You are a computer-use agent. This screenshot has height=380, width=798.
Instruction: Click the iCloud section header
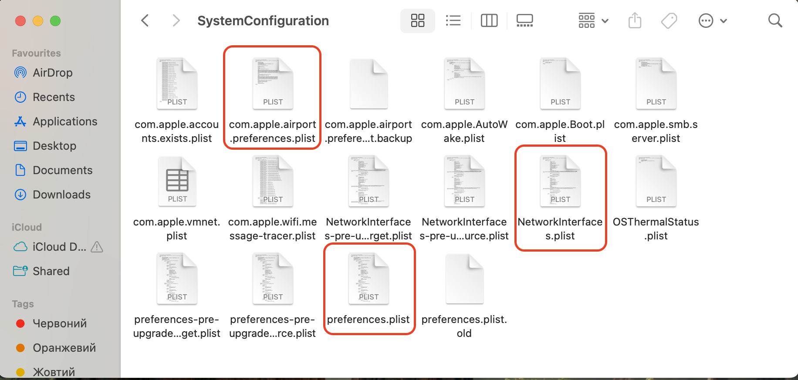(27, 227)
